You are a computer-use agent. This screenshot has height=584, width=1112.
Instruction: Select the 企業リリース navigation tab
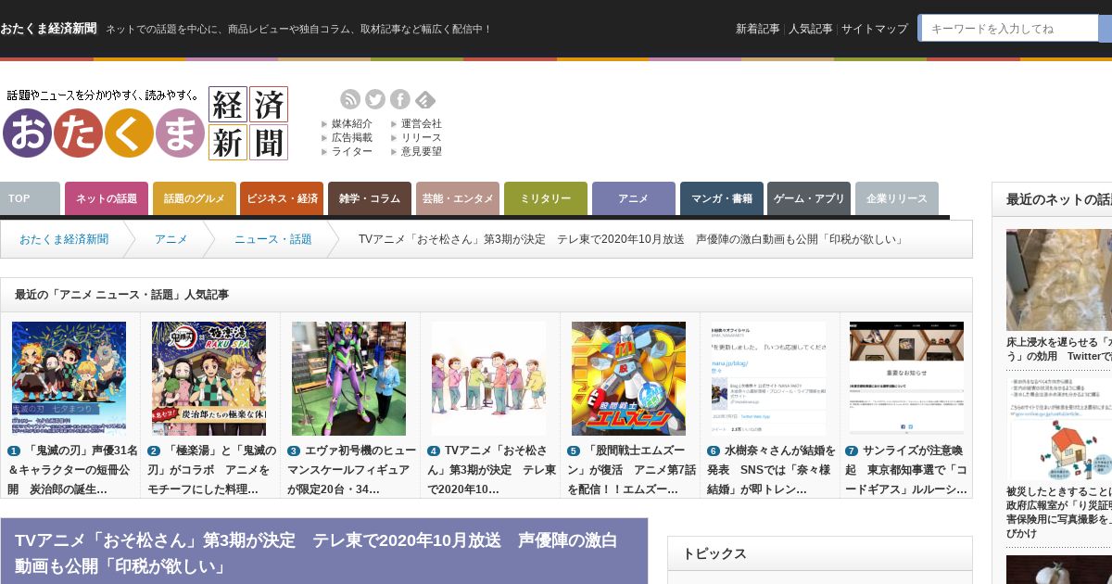tap(897, 198)
